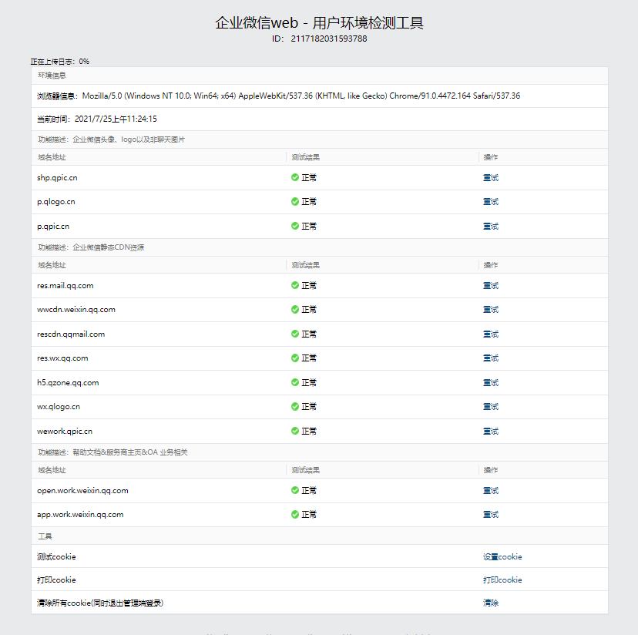Click the 打印cookie row label on left
Image resolution: width=638 pixels, height=635 pixels.
(x=56, y=580)
